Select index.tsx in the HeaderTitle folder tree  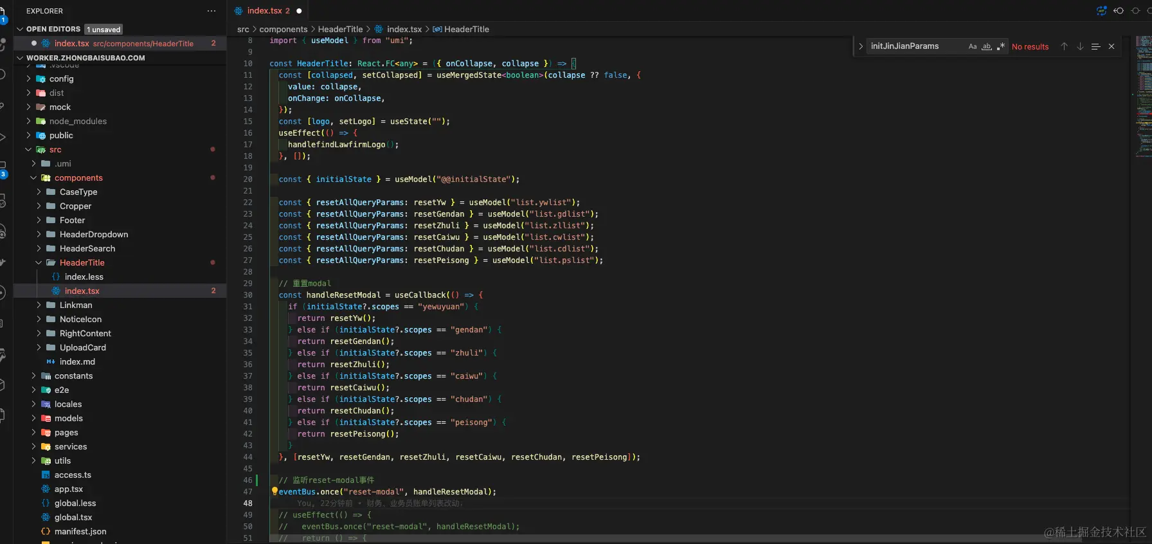(120, 291)
